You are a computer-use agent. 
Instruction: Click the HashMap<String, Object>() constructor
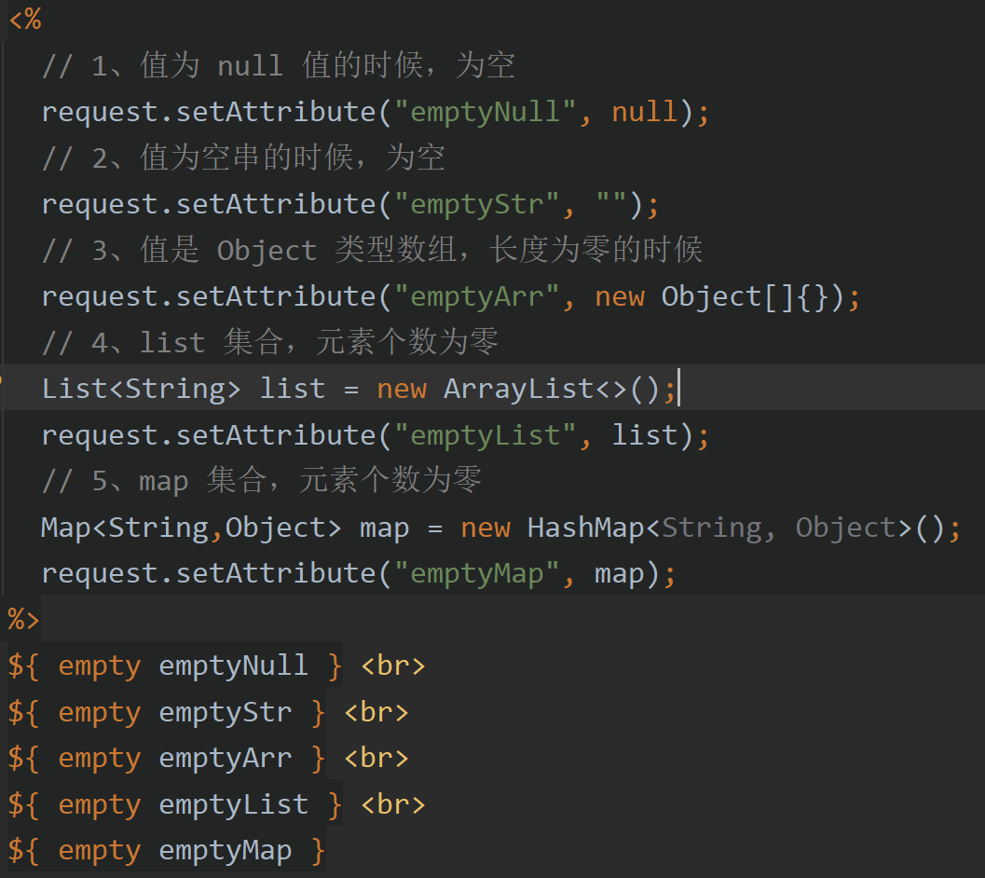(x=736, y=528)
